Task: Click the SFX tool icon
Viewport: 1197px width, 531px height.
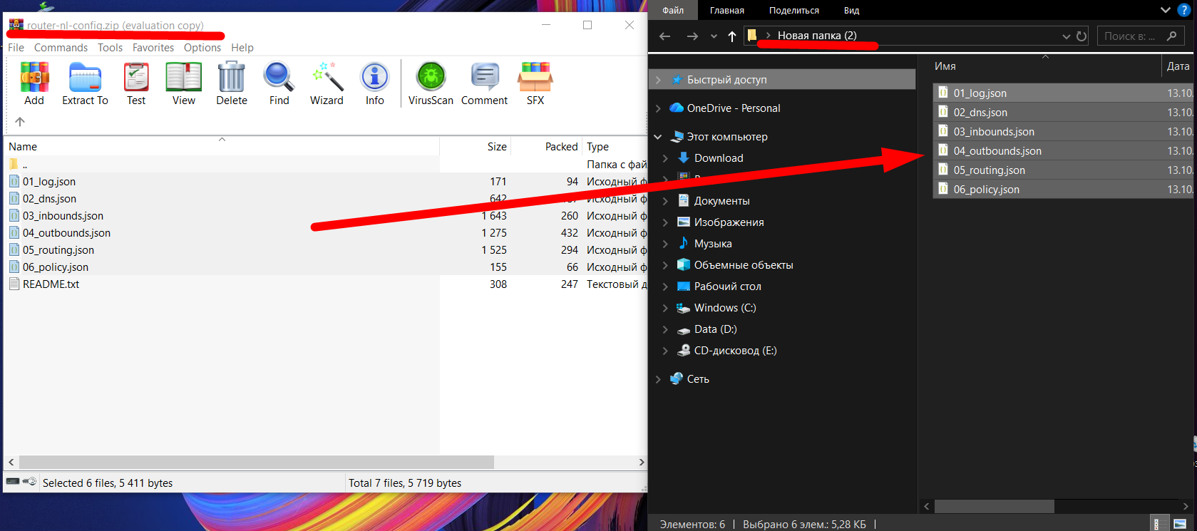Action: click(x=535, y=77)
